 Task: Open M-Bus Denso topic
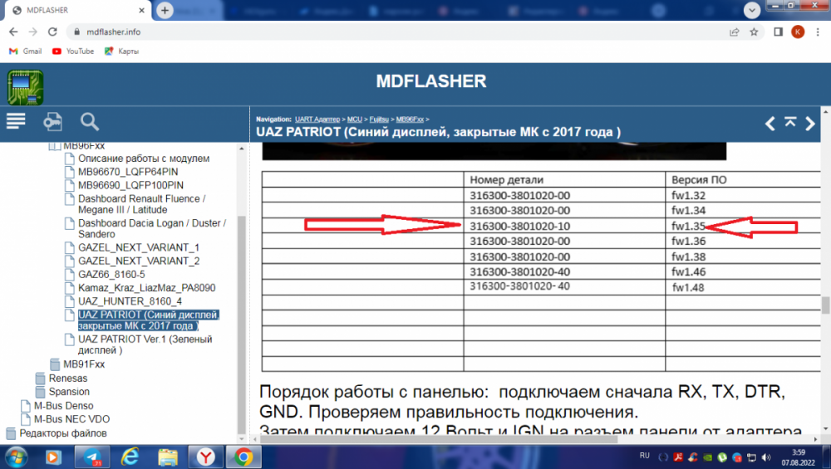point(64,405)
